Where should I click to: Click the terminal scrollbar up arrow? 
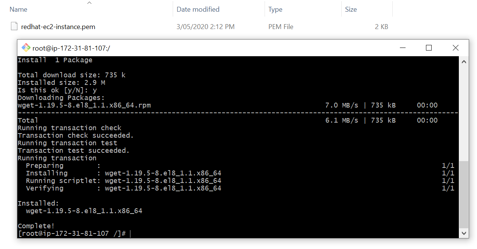[464, 61]
